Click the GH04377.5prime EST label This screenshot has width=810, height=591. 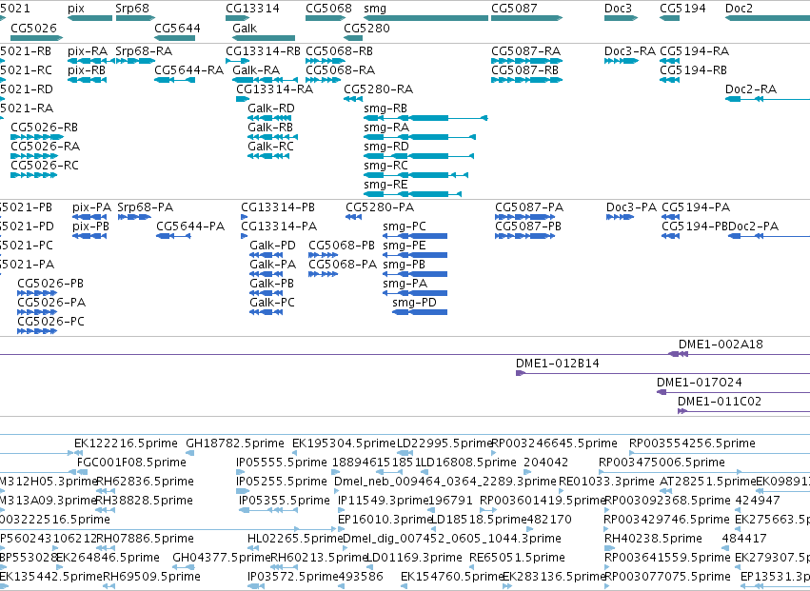pos(222,558)
